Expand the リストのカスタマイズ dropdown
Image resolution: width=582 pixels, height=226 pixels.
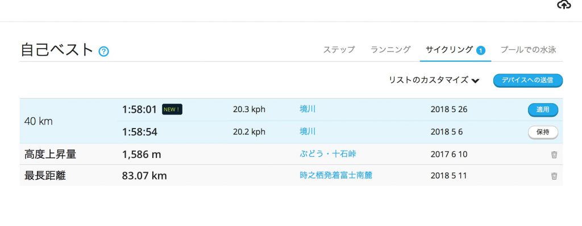[x=434, y=80]
